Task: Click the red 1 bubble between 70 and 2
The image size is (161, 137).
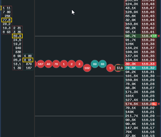Action: click(x=64, y=64)
